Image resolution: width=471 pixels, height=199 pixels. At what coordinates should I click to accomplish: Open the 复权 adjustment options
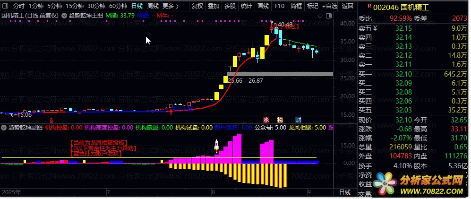pos(197,6)
